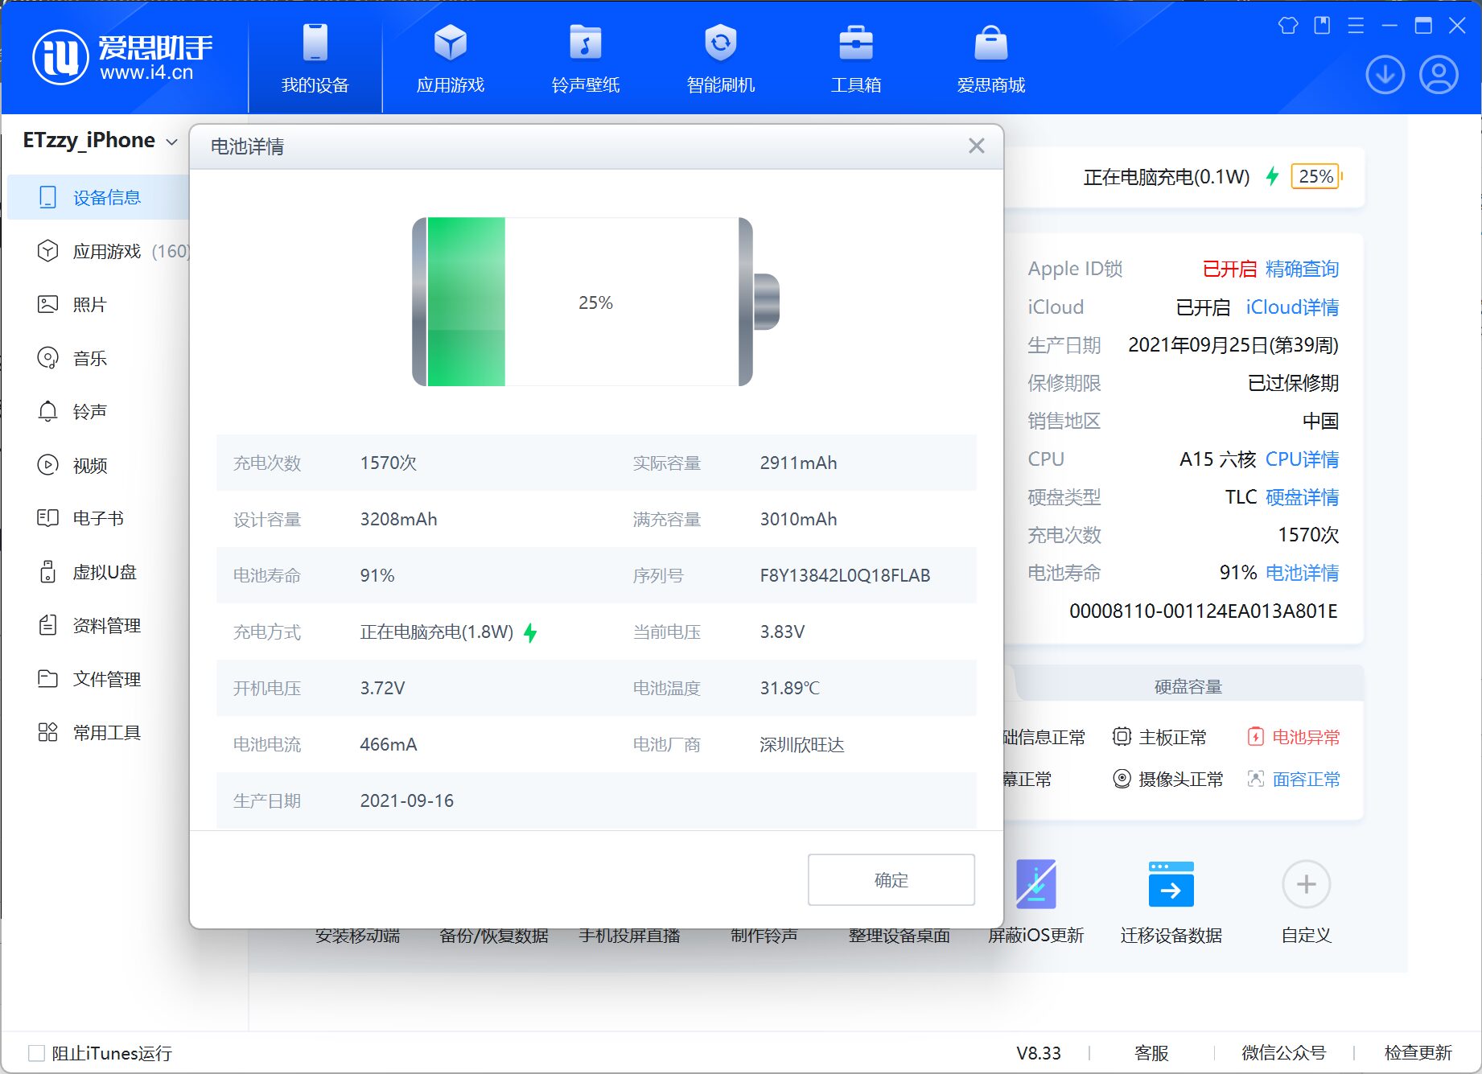Screen dimensions: 1482x1074
Task: Open the user account profile icon
Action: click(1439, 75)
